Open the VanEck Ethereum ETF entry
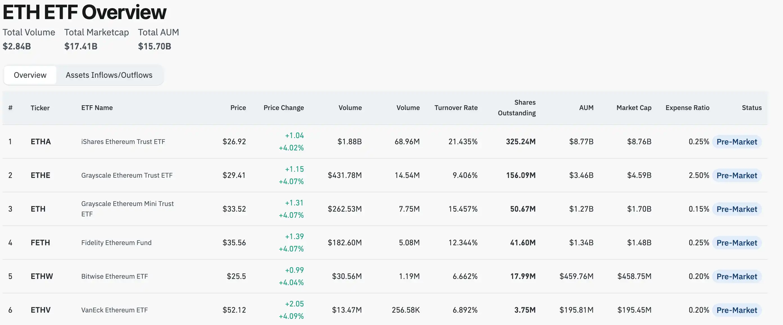The image size is (783, 325). point(114,310)
